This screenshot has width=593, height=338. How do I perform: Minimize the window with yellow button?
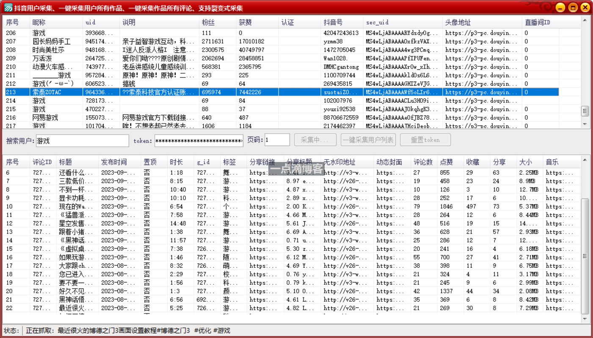click(x=560, y=8)
